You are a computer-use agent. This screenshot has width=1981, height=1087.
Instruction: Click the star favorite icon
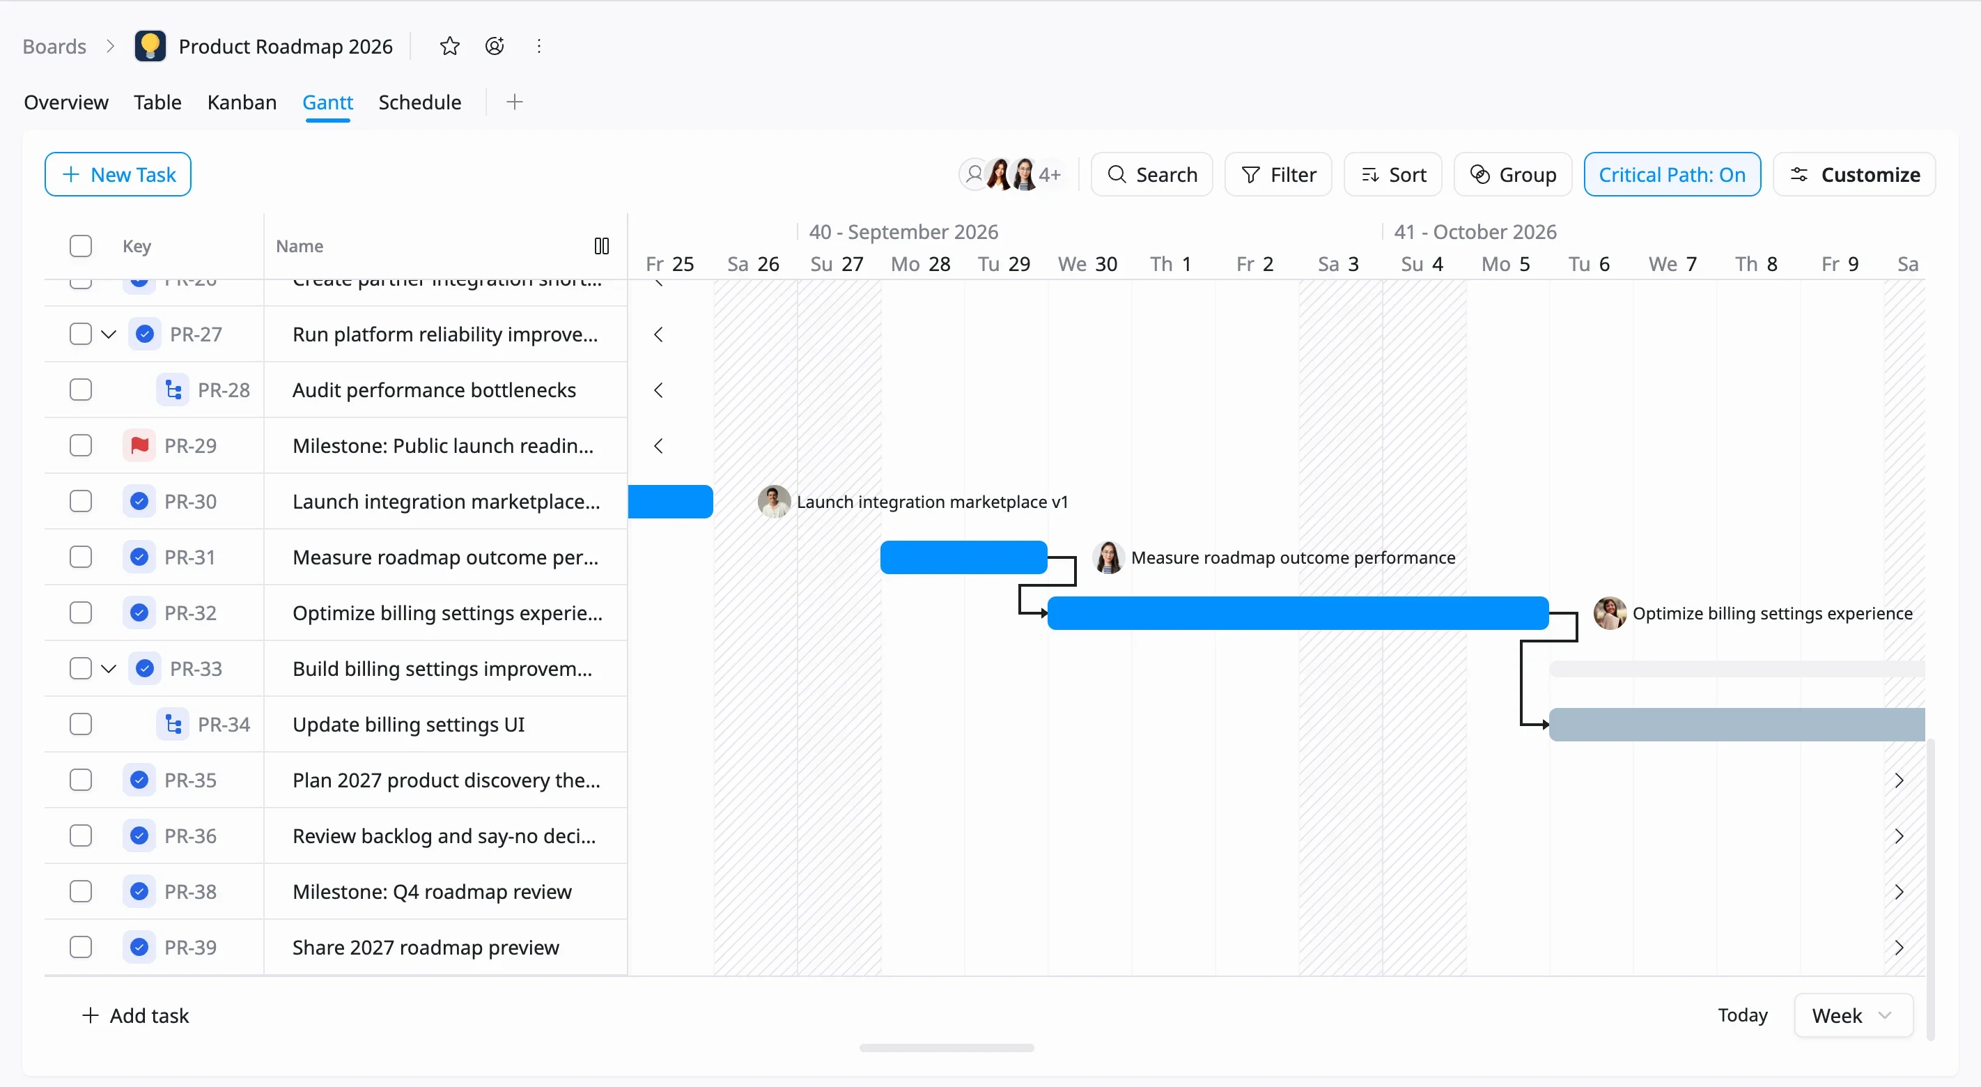pos(450,46)
